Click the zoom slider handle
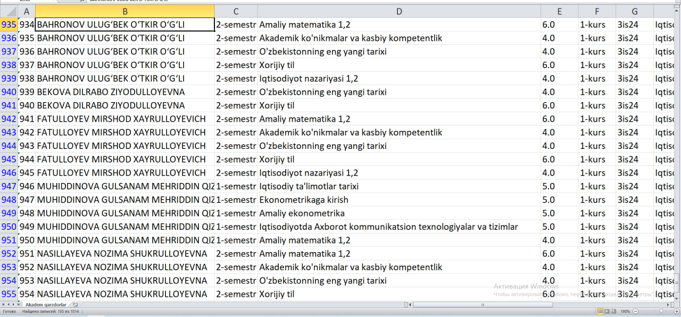 (661, 311)
